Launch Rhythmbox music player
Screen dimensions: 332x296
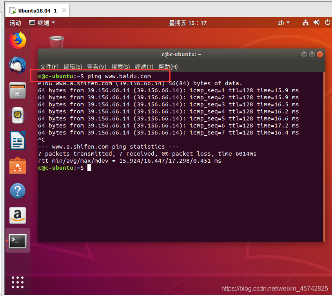(x=17, y=116)
